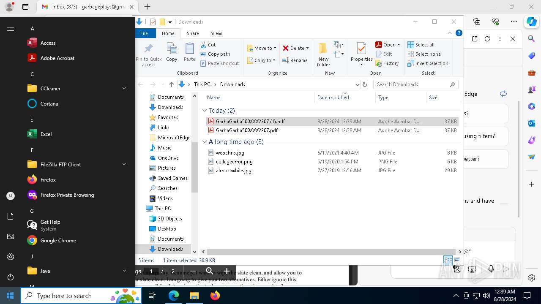Click the taskbar search box
Screen dimensions: 541x304
pos(81,296)
